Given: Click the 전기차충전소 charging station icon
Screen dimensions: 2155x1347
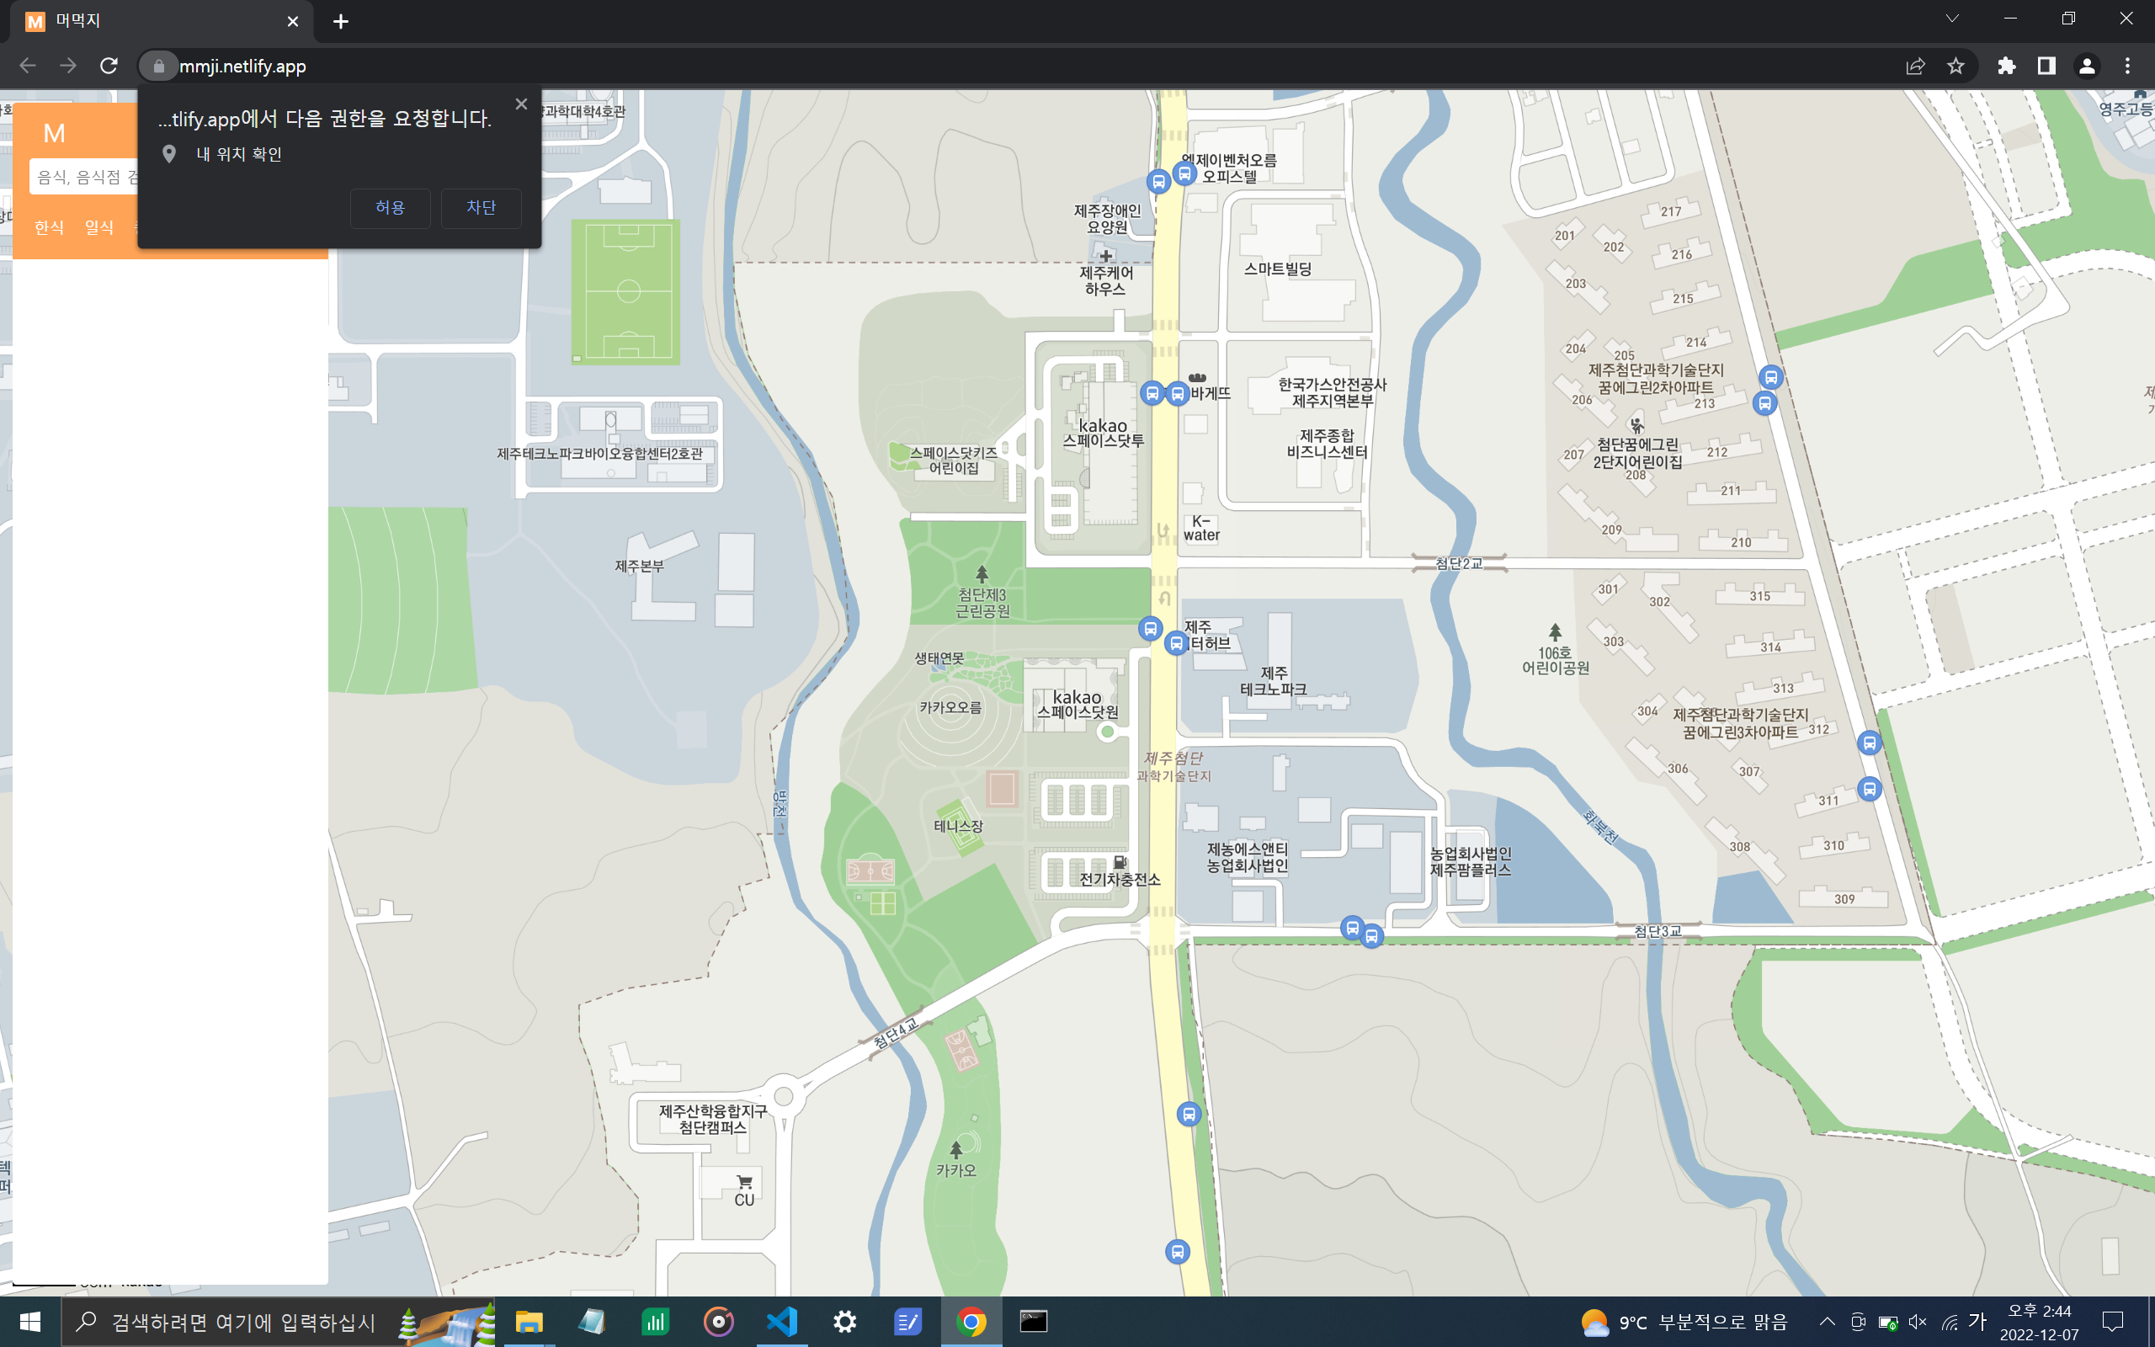Looking at the screenshot, I should [1120, 862].
